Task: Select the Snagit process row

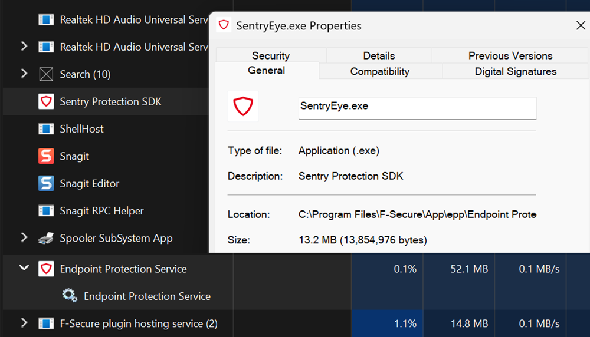Action: click(106, 156)
